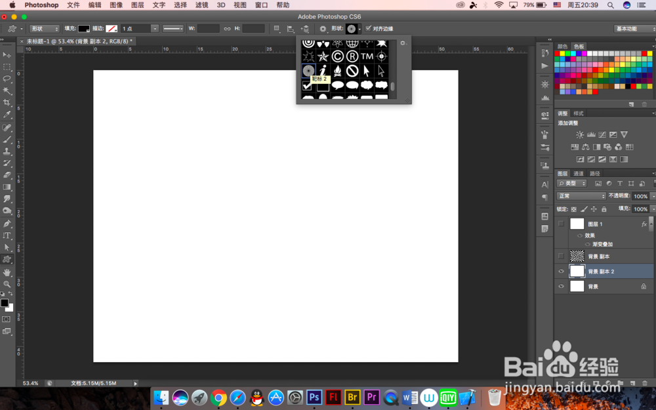This screenshot has width=656, height=410.
Task: Toggle the 对齐边缘 checkbox
Action: (x=368, y=28)
